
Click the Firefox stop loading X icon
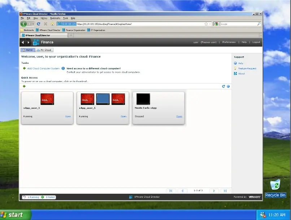click(x=45, y=24)
